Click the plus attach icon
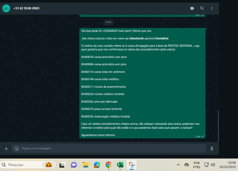Viewport: 238px width, 171px height. coord(6,149)
